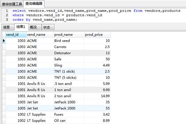186x124 pixels.
Task: Click the vend_name column header
Action: coord(40,35)
